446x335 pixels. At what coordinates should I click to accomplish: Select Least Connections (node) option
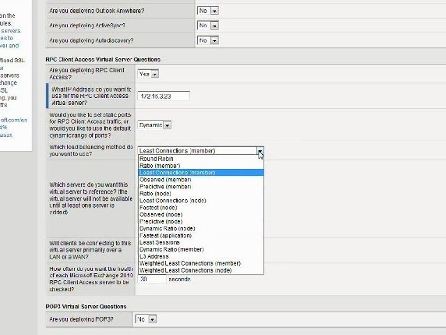pos(201,201)
